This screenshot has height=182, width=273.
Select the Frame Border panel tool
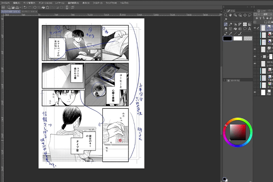click(x=231, y=29)
